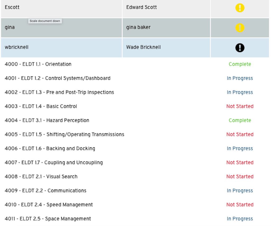Toggle the In Progress state for ELDT 2.2 Communications
The height and width of the screenshot is (226, 271).
coord(240,190)
